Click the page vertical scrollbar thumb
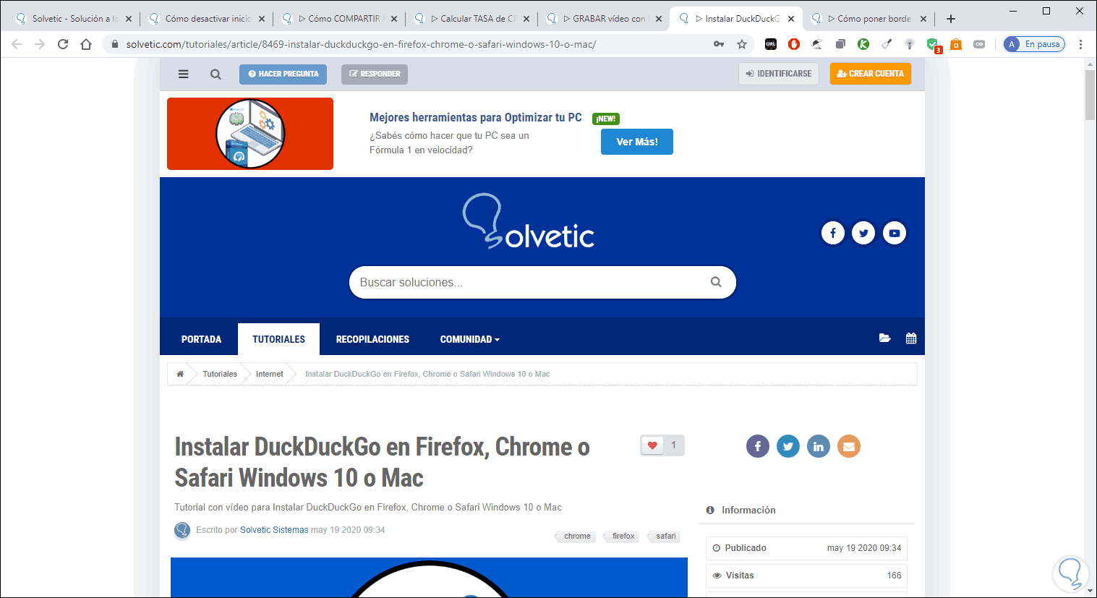This screenshot has width=1097, height=598. (1090, 95)
